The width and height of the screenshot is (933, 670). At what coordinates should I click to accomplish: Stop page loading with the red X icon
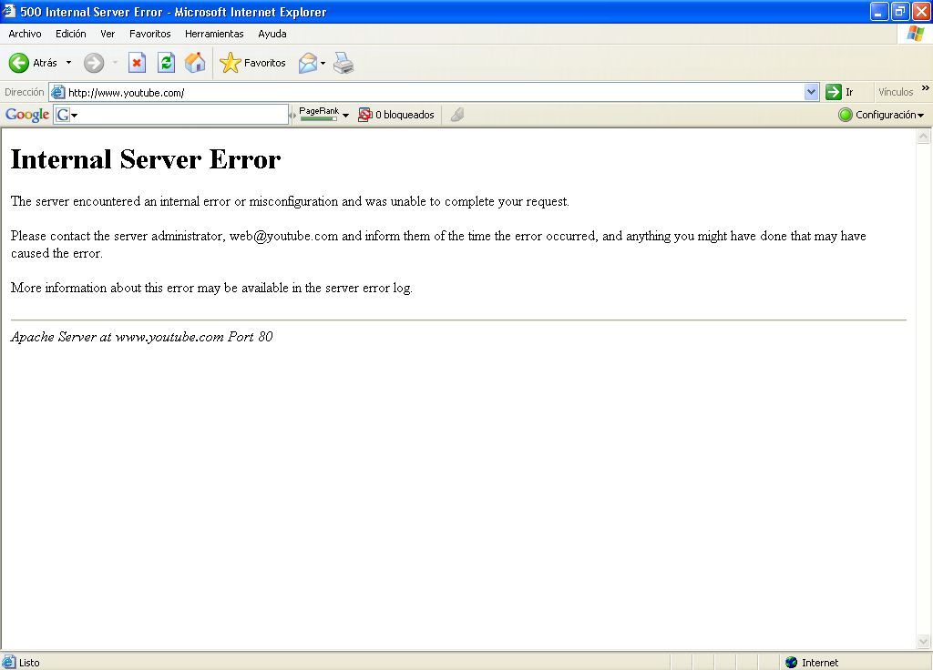(137, 63)
